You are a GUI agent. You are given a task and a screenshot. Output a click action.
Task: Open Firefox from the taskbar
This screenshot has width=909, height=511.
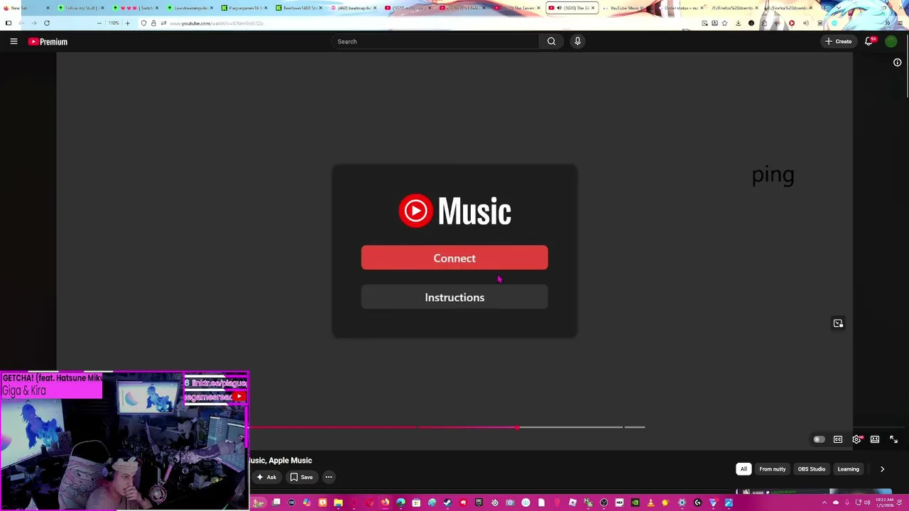click(x=385, y=503)
